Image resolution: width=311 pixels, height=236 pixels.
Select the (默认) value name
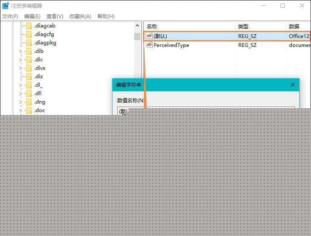coord(160,36)
